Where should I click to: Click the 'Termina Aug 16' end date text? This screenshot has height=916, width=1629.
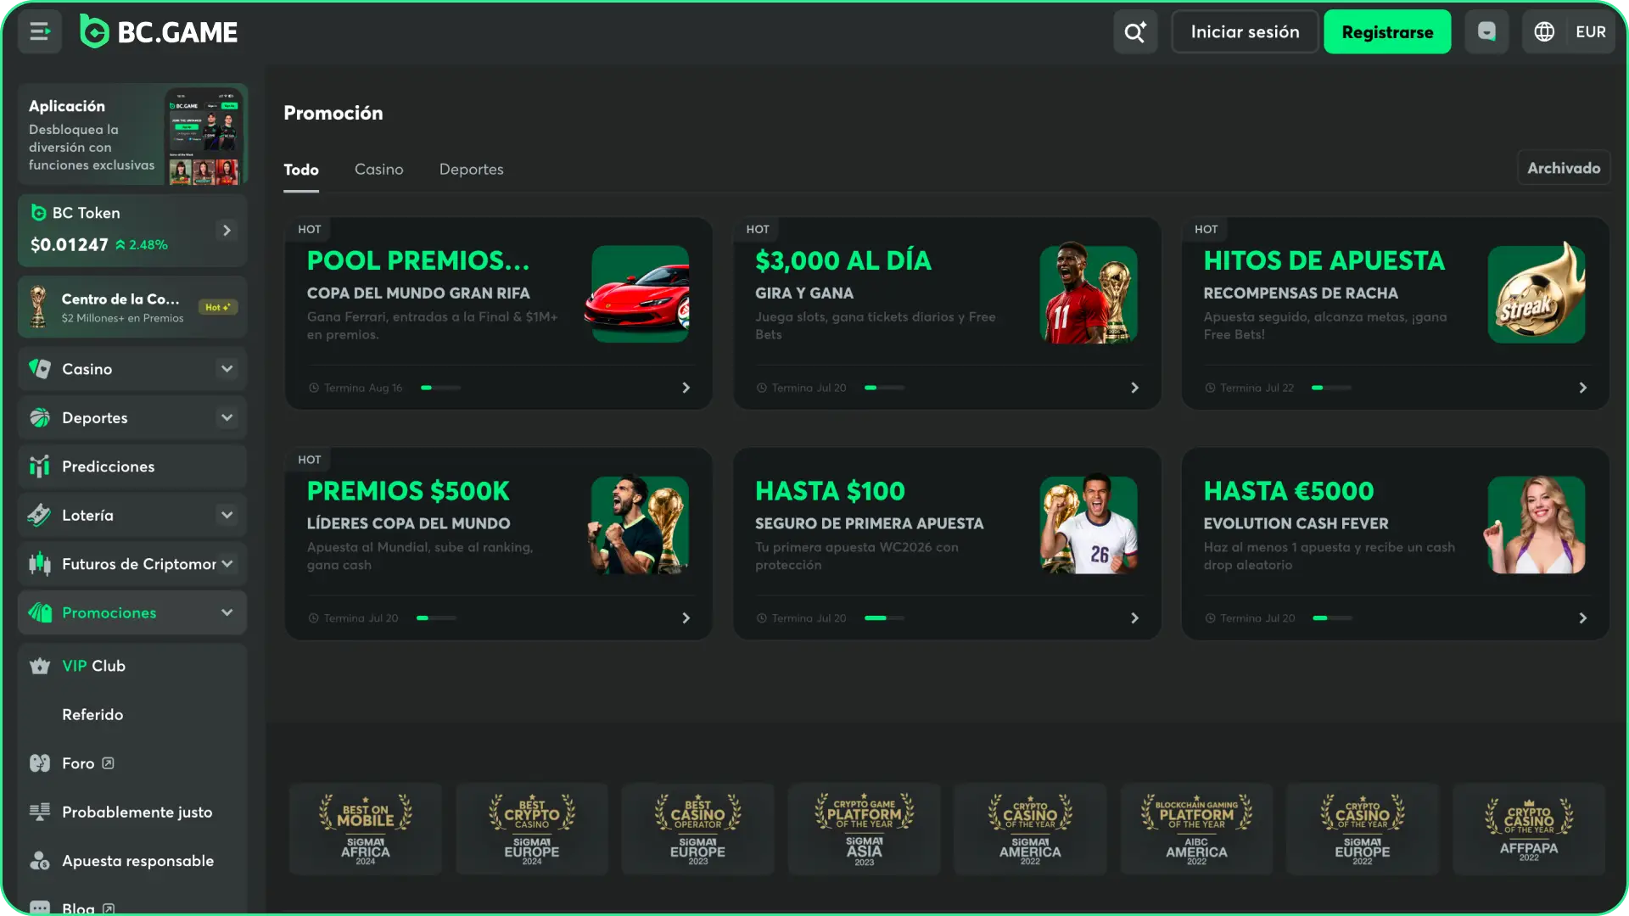coord(363,388)
